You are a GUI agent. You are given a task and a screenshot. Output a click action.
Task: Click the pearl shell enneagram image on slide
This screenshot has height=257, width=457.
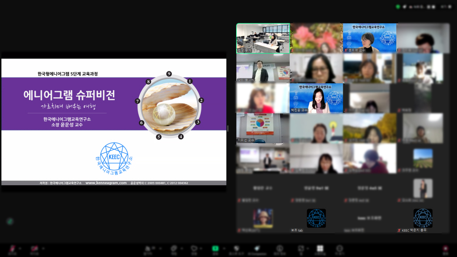(170, 106)
